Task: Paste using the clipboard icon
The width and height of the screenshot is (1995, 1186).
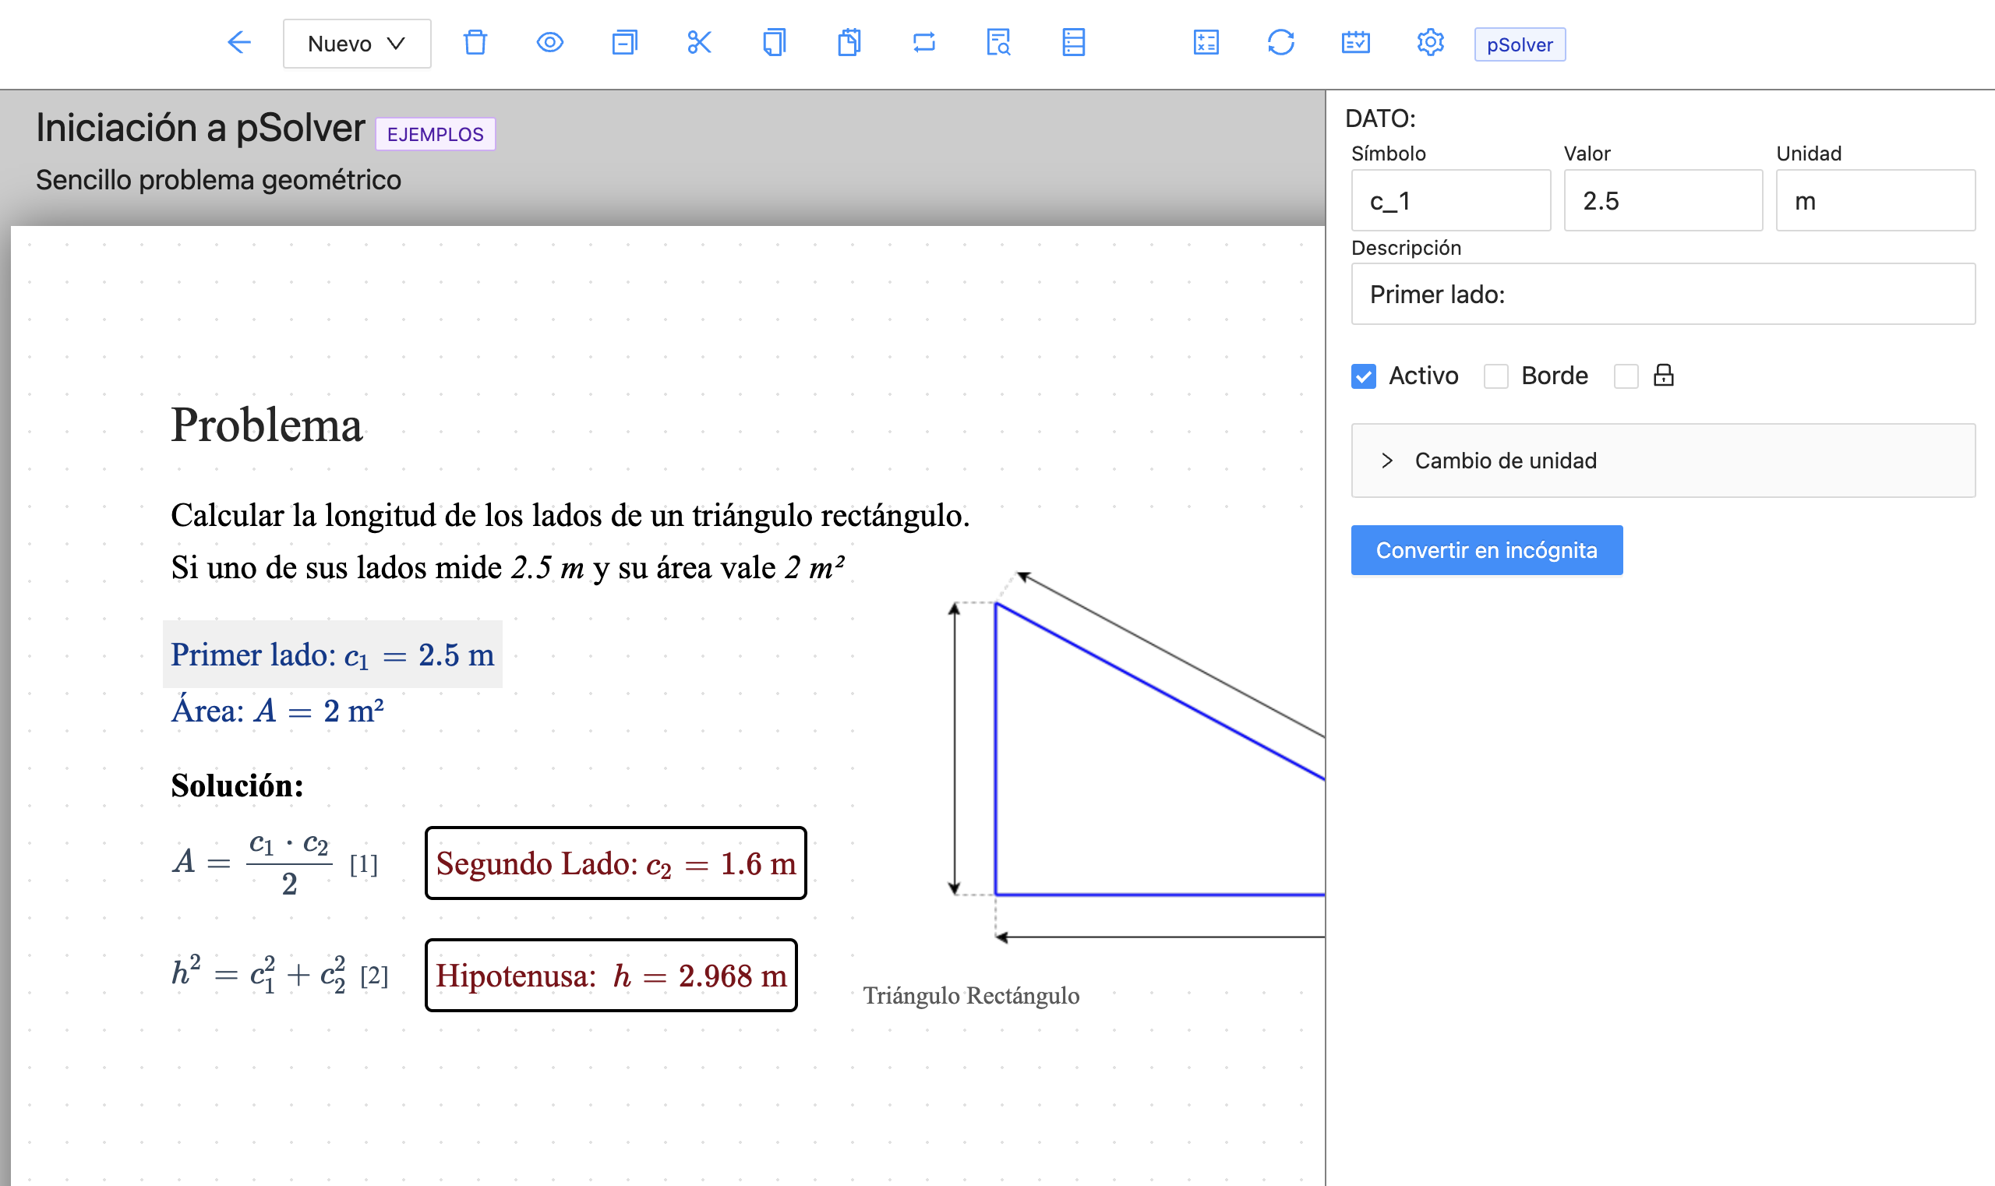Action: click(849, 42)
